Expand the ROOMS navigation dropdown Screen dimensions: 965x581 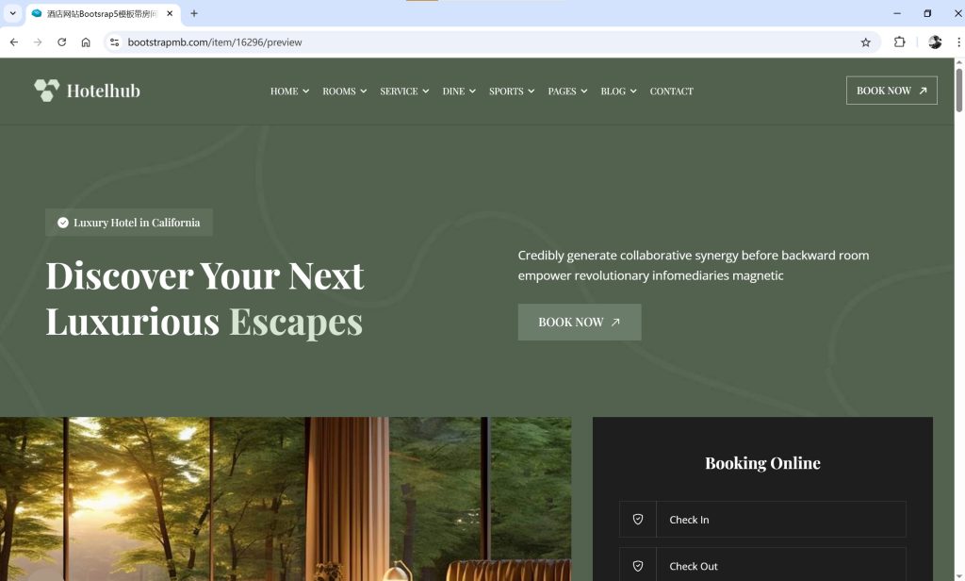344,91
